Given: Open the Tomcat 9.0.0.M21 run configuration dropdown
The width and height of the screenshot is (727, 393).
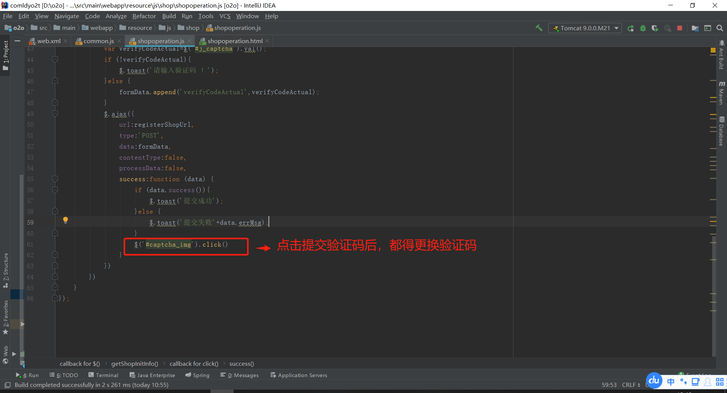Looking at the screenshot, I should tap(585, 28).
